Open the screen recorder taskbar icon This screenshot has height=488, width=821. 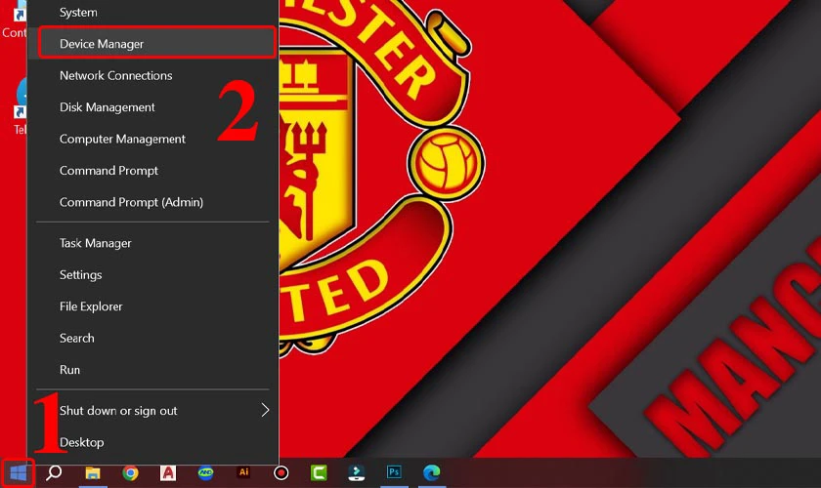tap(281, 472)
